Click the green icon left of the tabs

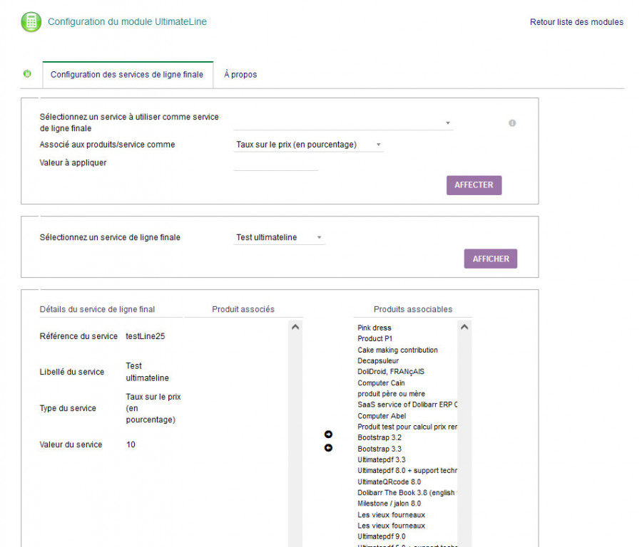point(28,74)
